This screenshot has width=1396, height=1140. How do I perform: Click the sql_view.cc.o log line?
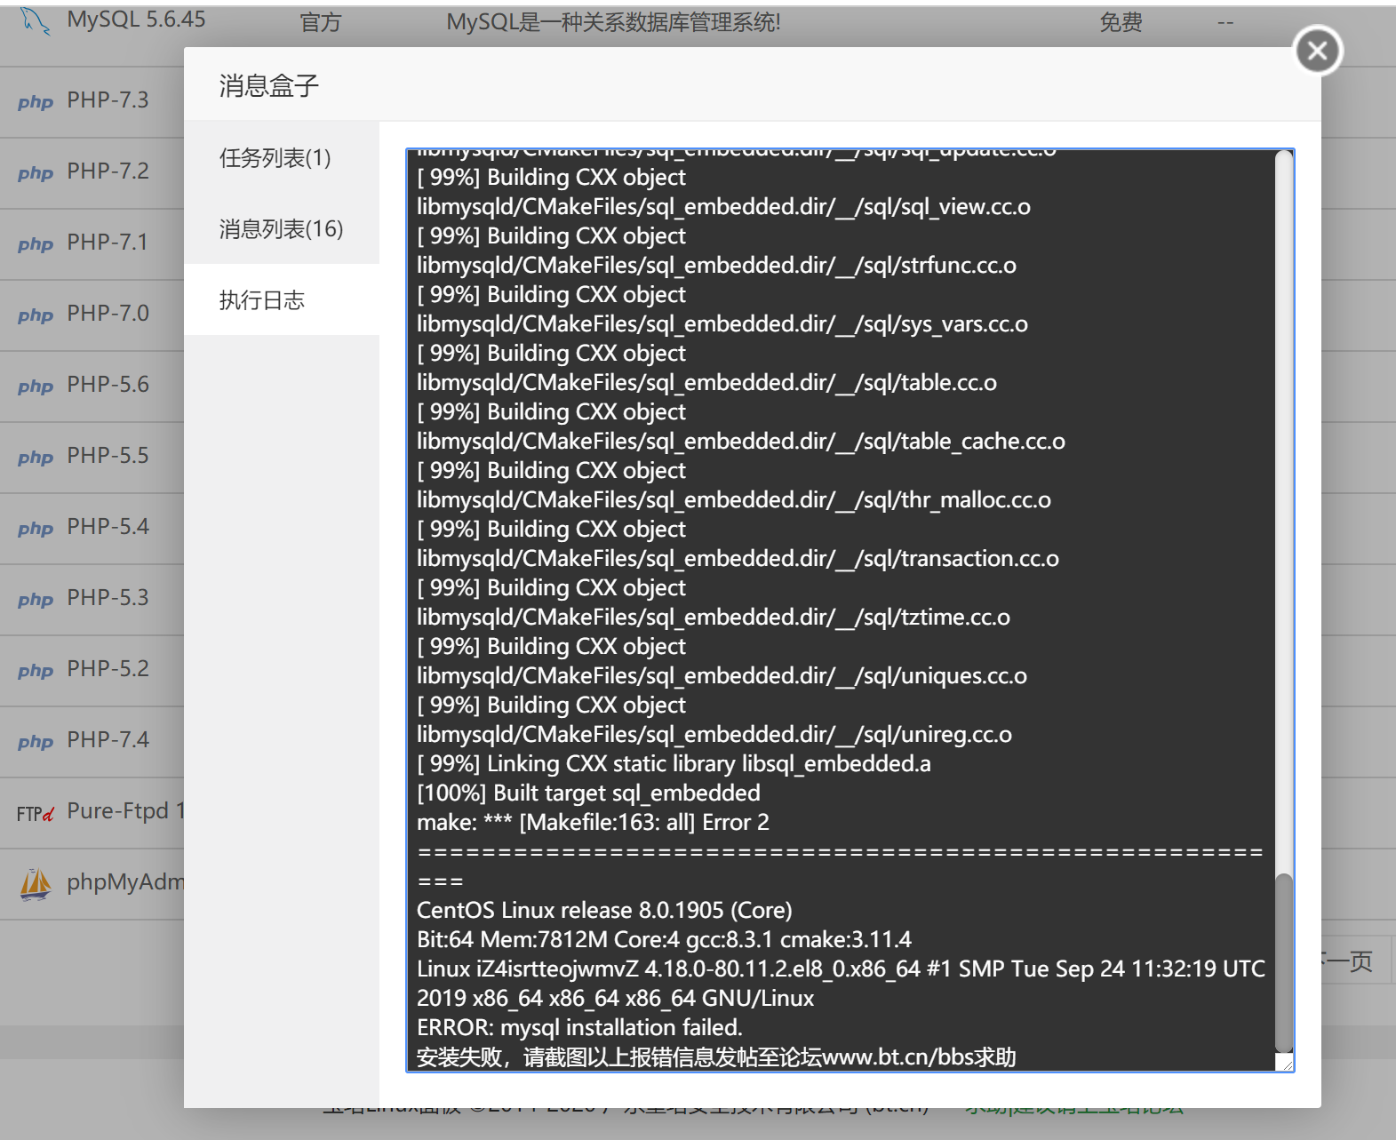pyautogui.click(x=723, y=206)
